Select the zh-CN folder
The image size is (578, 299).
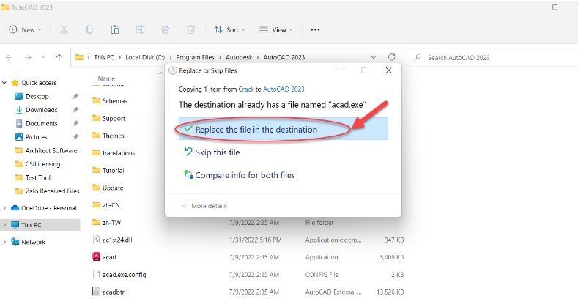tap(111, 205)
